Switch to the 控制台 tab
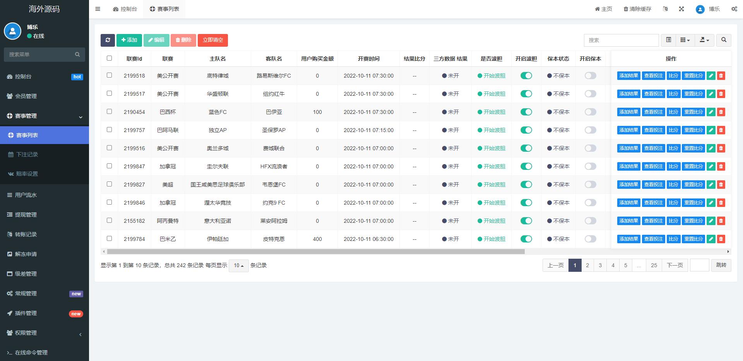The image size is (743, 361). [125, 9]
